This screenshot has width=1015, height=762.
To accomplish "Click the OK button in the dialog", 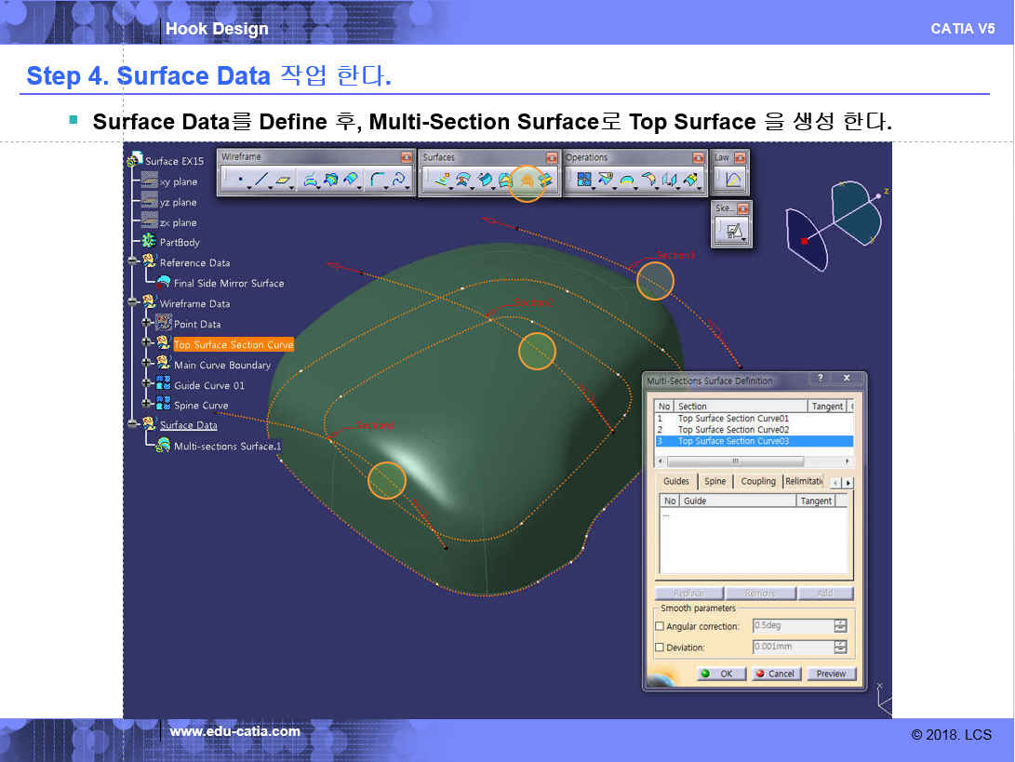I will 719,674.
